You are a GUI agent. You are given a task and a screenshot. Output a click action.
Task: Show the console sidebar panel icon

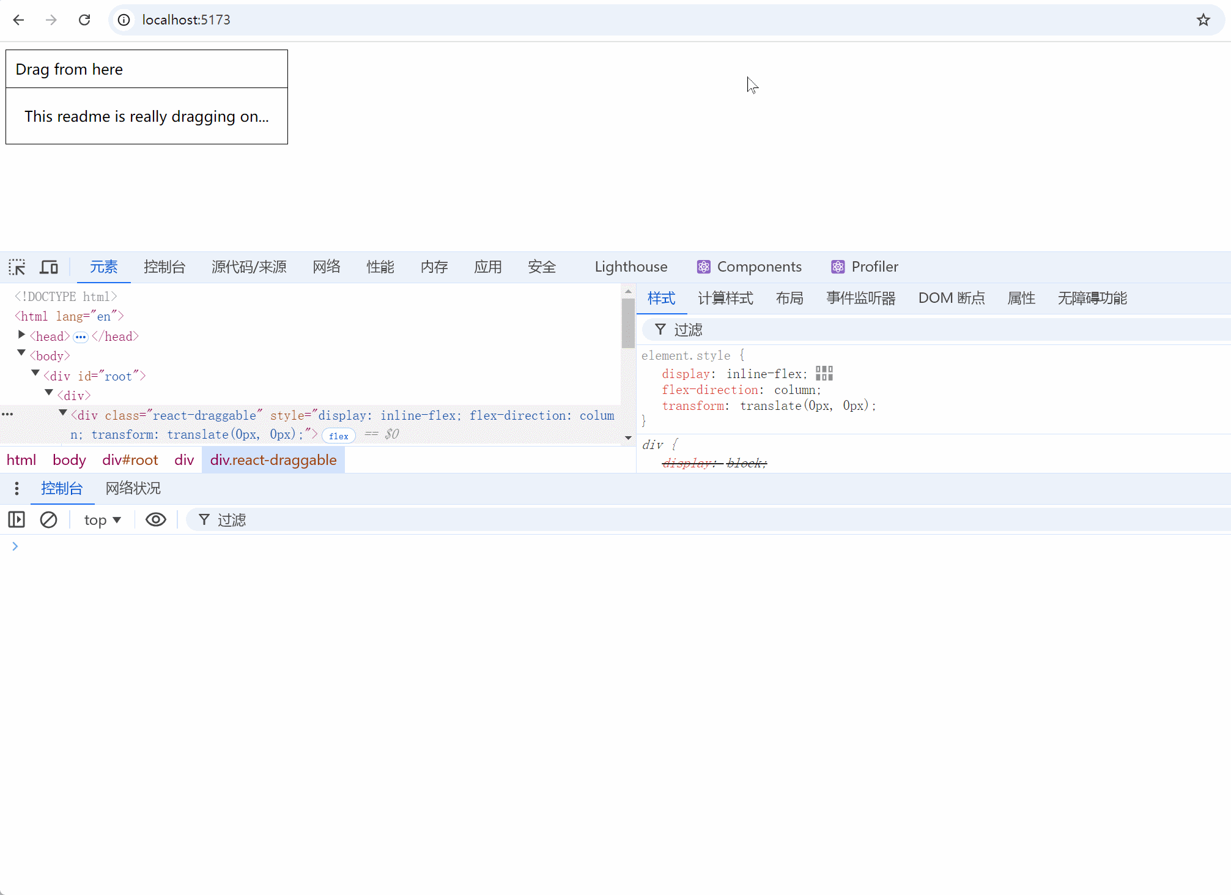(17, 520)
